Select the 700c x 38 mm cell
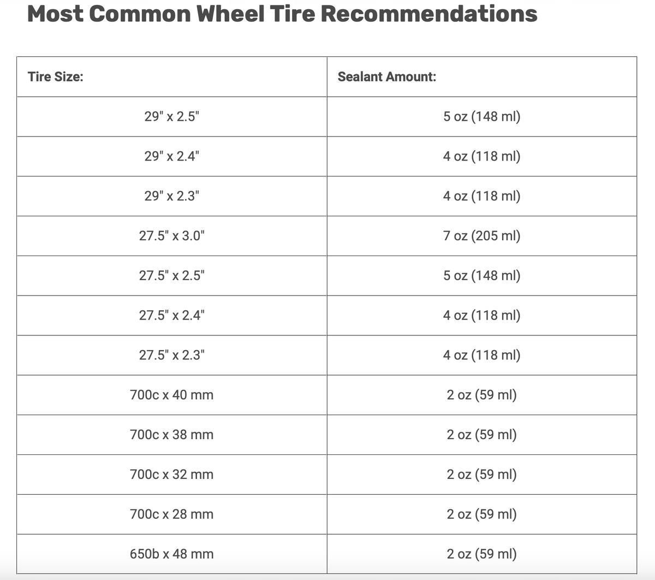The width and height of the screenshot is (655, 580). coord(172,435)
